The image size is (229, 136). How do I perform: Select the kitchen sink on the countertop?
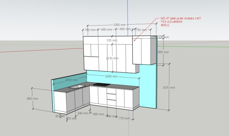[x=77, y=87]
